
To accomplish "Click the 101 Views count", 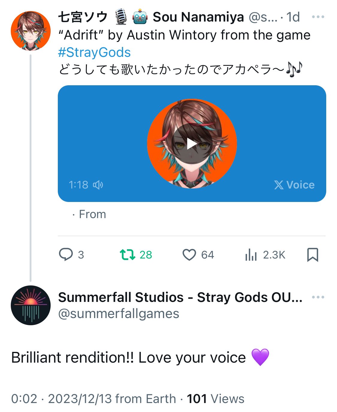I will pos(215,399).
